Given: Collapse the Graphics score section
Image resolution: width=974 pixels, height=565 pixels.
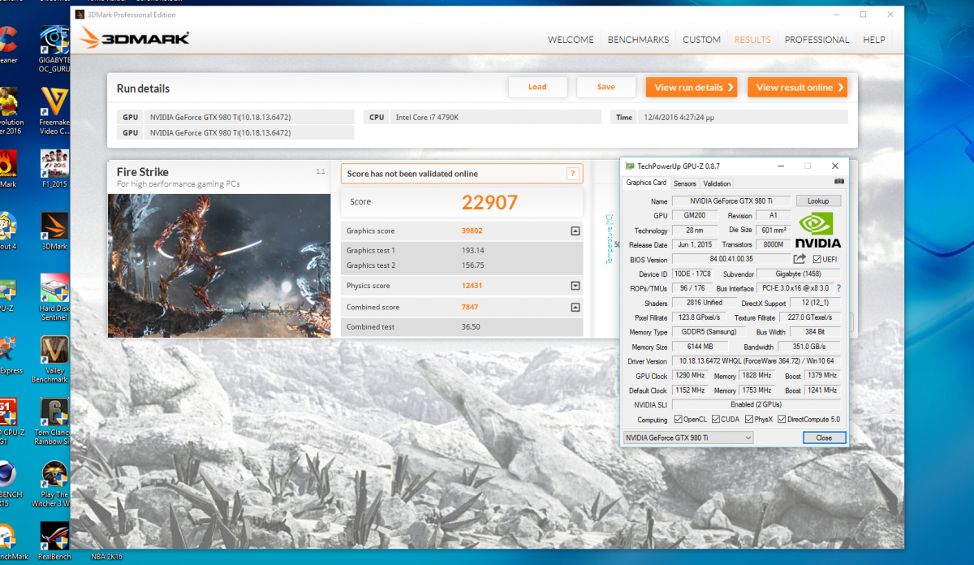Looking at the screenshot, I should pos(575,231).
